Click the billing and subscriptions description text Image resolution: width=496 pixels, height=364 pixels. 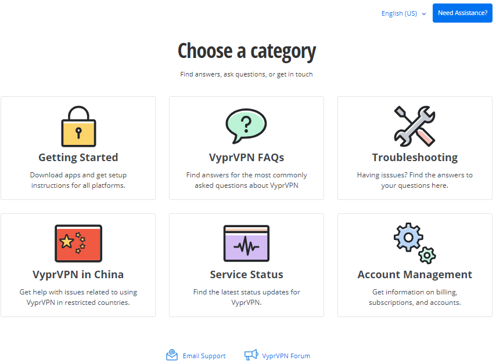(415, 297)
